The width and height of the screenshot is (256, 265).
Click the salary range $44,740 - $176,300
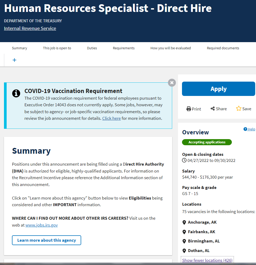click(x=199, y=177)
